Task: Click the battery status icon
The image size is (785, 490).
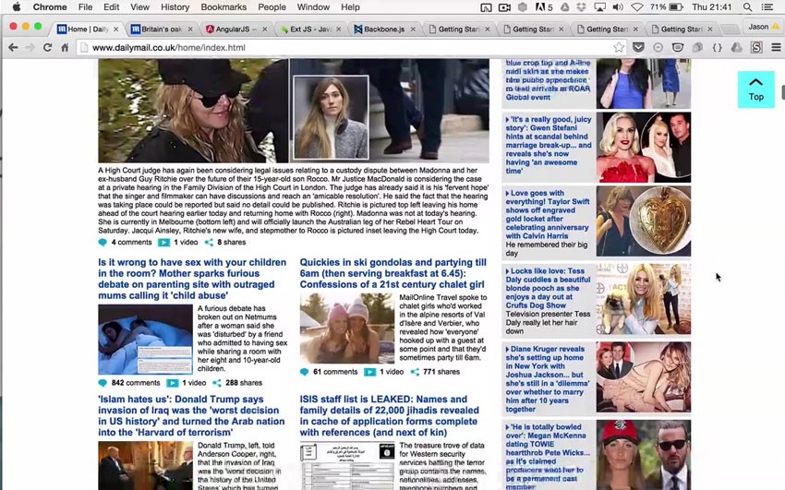Action: pos(676,7)
